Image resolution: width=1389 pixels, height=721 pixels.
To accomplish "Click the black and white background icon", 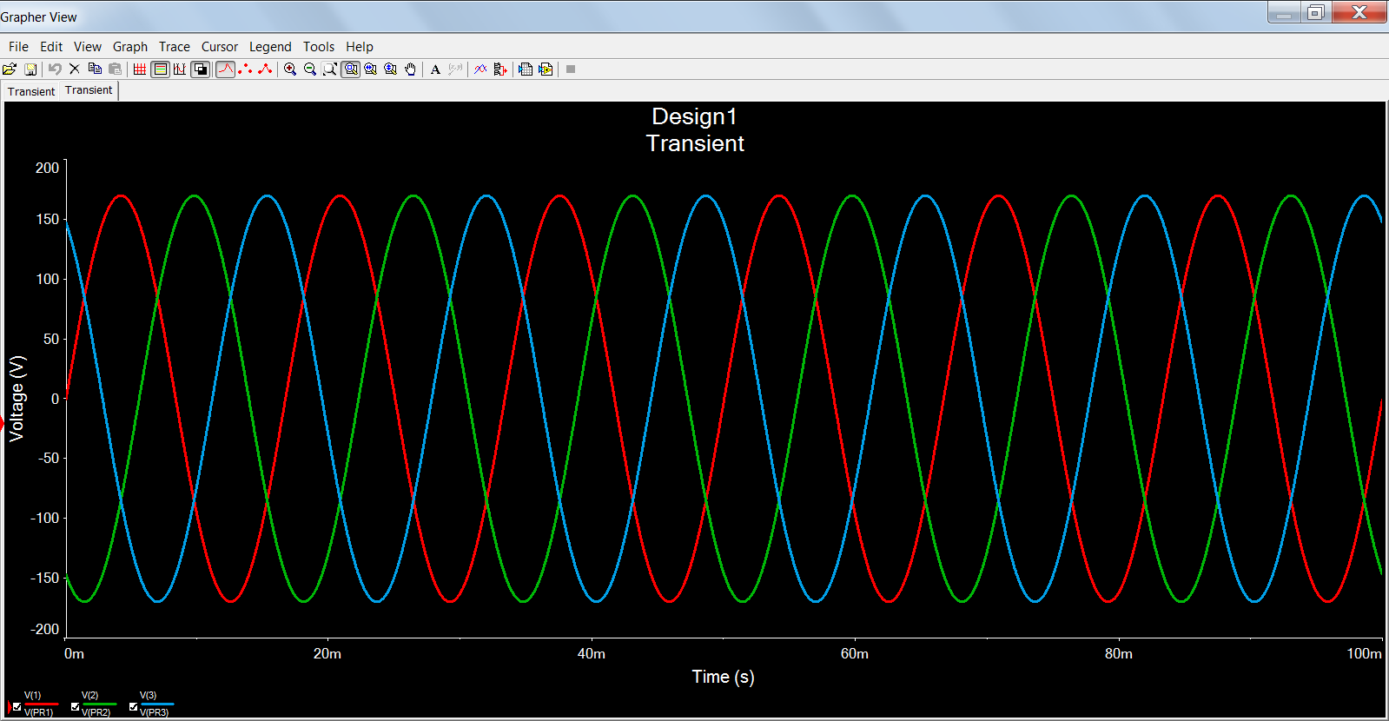I will [201, 69].
